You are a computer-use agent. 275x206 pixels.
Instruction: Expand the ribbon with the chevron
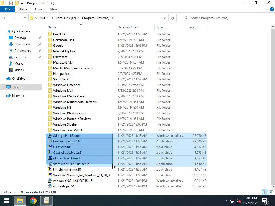[x=266, y=9]
